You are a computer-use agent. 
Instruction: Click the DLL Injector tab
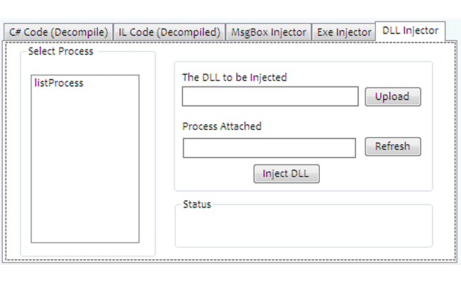pyautogui.click(x=410, y=31)
